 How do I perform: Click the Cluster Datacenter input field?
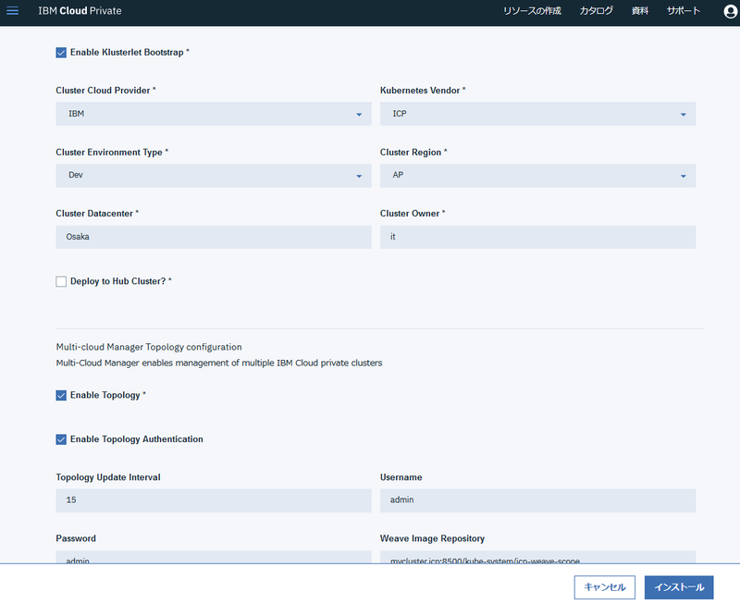(x=214, y=237)
